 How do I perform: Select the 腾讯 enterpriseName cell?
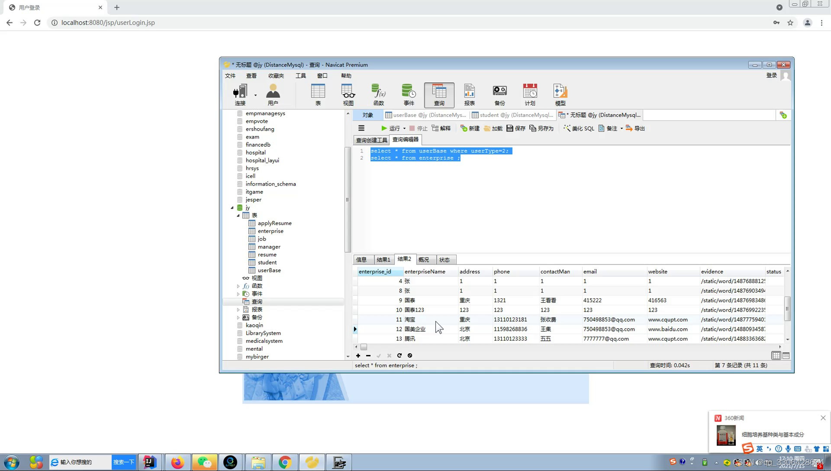[430, 339]
